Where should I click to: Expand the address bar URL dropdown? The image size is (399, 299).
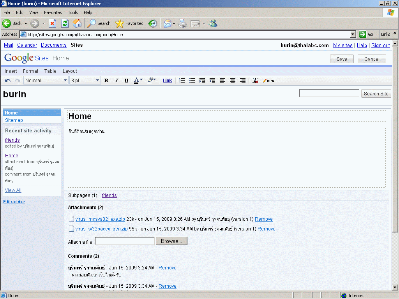pos(353,34)
